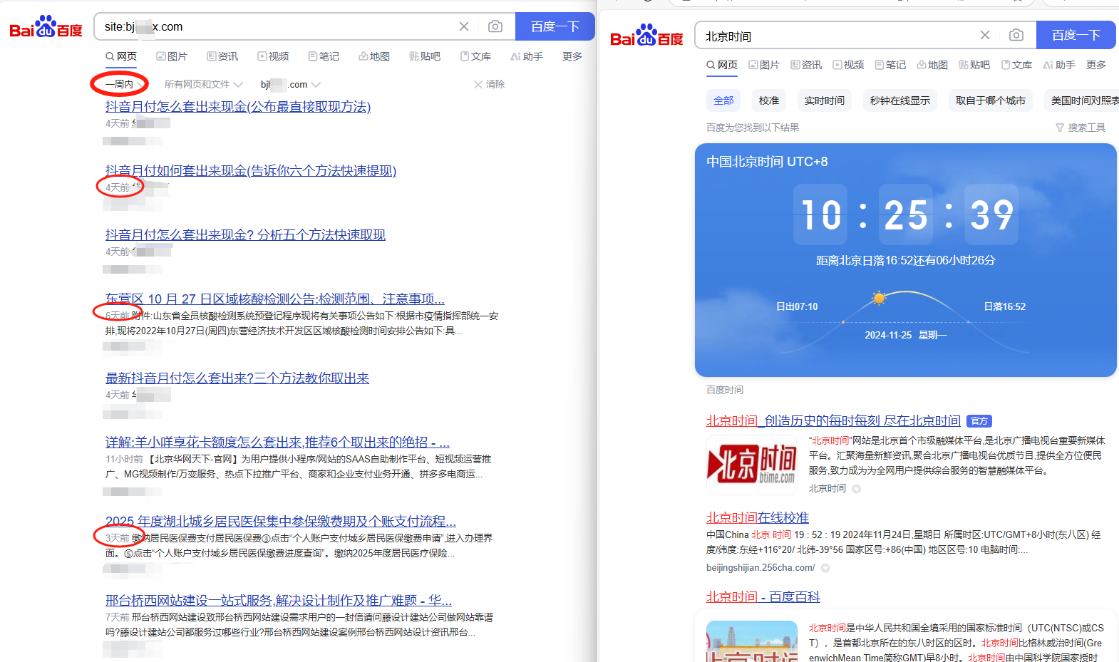Click the sun marker on sunrise curve
Viewport: 1119px width, 662px height.
879,298
